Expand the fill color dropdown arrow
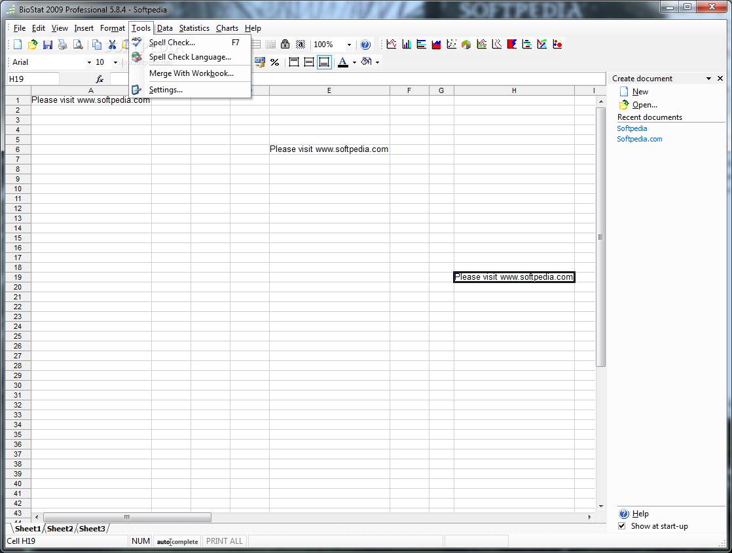Image resolution: width=732 pixels, height=553 pixels. coord(377,63)
